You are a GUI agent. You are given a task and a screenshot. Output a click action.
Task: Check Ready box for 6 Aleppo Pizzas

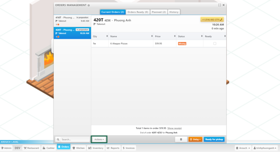coord(215,43)
